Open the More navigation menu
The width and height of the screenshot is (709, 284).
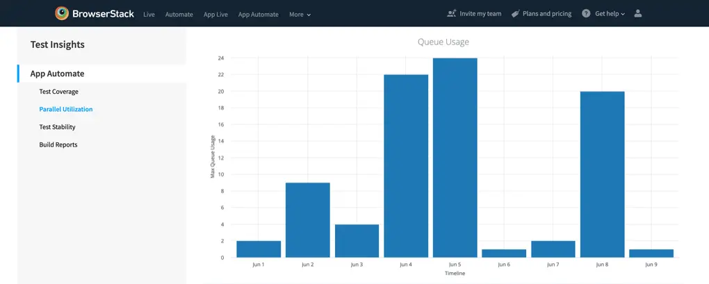click(300, 15)
